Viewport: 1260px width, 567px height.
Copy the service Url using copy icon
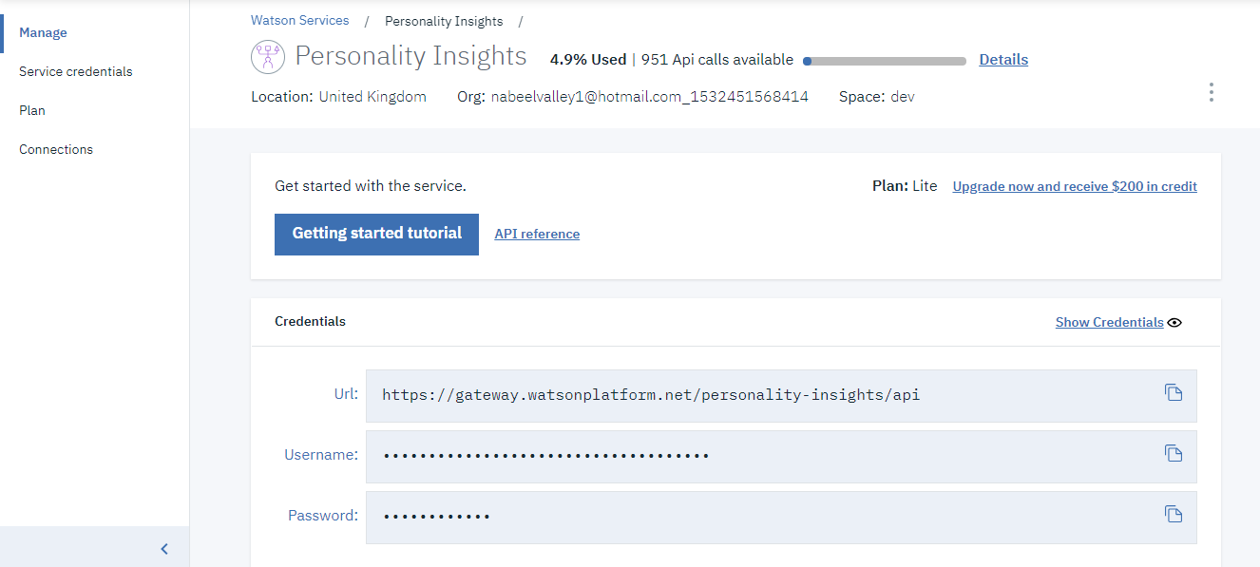click(x=1174, y=392)
